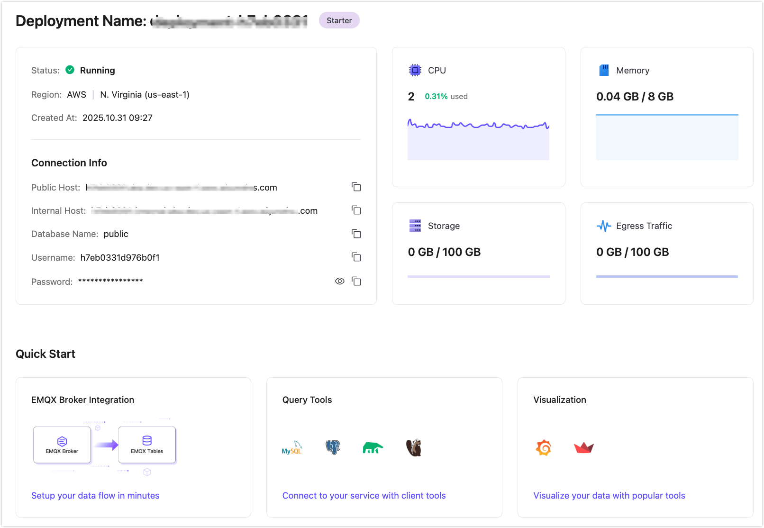This screenshot has width=764, height=528.
Task: Open "Visualize your data with popular tools"
Action: (x=609, y=495)
